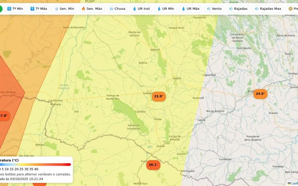Image resolution: width=298 pixels, height=186 pixels.
Task: Click the Pindaí town label
Action: click(158, 119)
